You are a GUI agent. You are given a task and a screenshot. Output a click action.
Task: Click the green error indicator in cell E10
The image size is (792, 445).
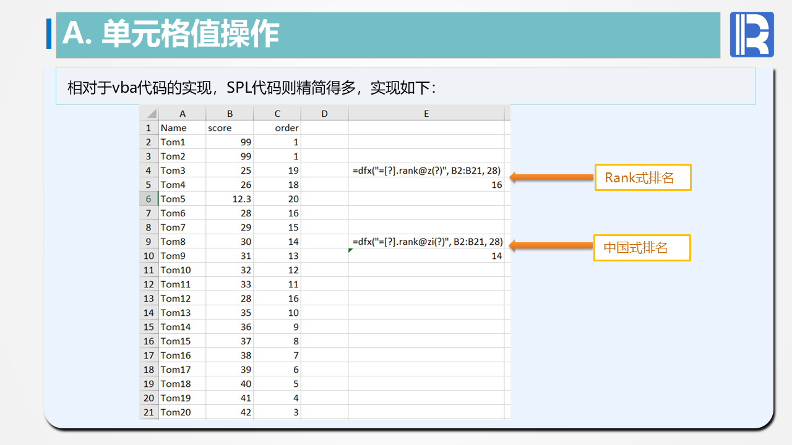tap(351, 250)
